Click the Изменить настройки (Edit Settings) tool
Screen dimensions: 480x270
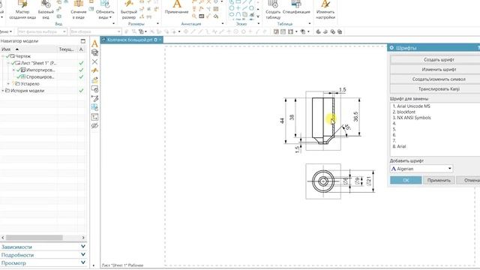[325, 10]
